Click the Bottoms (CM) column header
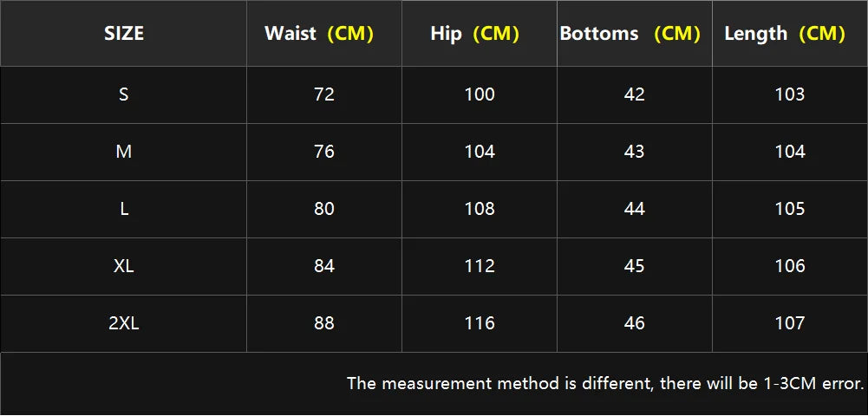The image size is (868, 416). 630,34
